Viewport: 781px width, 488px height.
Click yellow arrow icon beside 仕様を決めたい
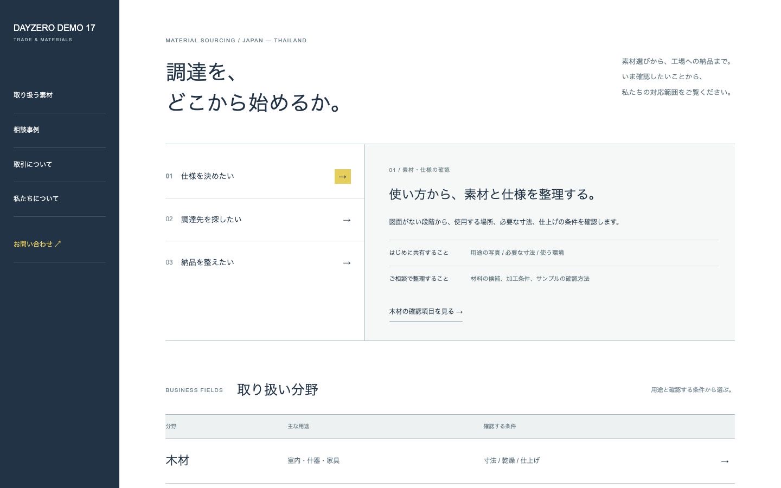(343, 177)
